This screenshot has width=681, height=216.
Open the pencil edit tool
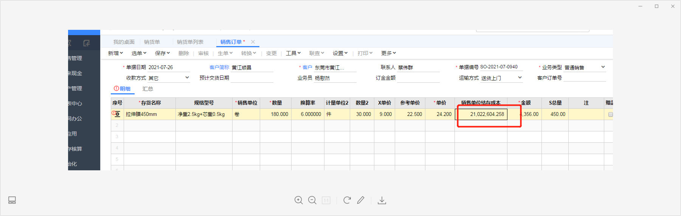click(x=361, y=200)
